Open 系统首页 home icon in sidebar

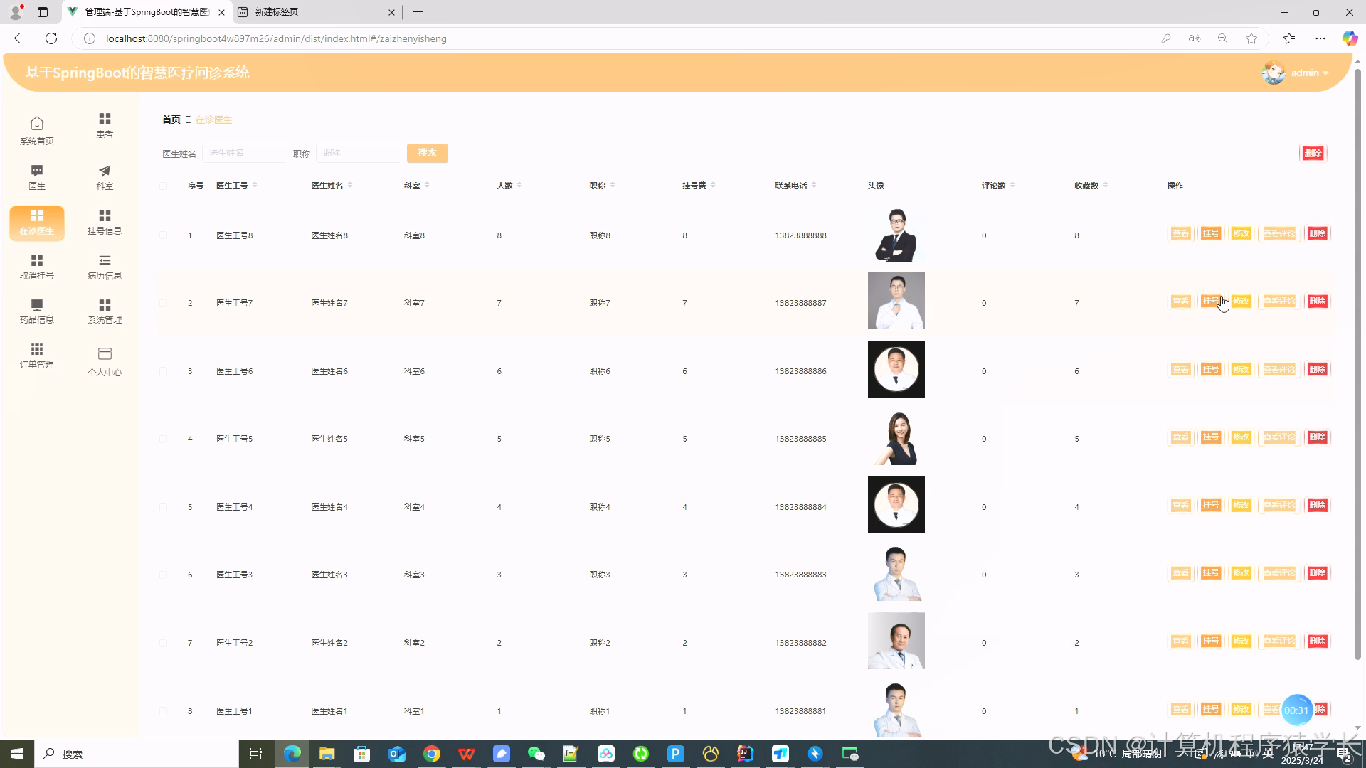coord(37,124)
